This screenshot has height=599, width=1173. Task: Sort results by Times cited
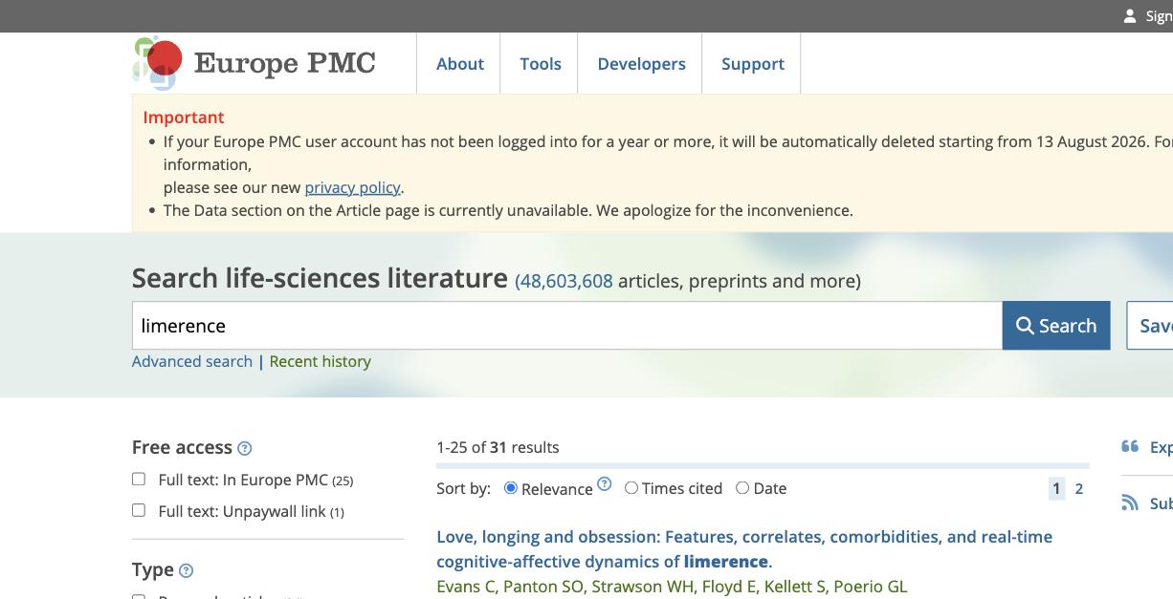(x=631, y=487)
